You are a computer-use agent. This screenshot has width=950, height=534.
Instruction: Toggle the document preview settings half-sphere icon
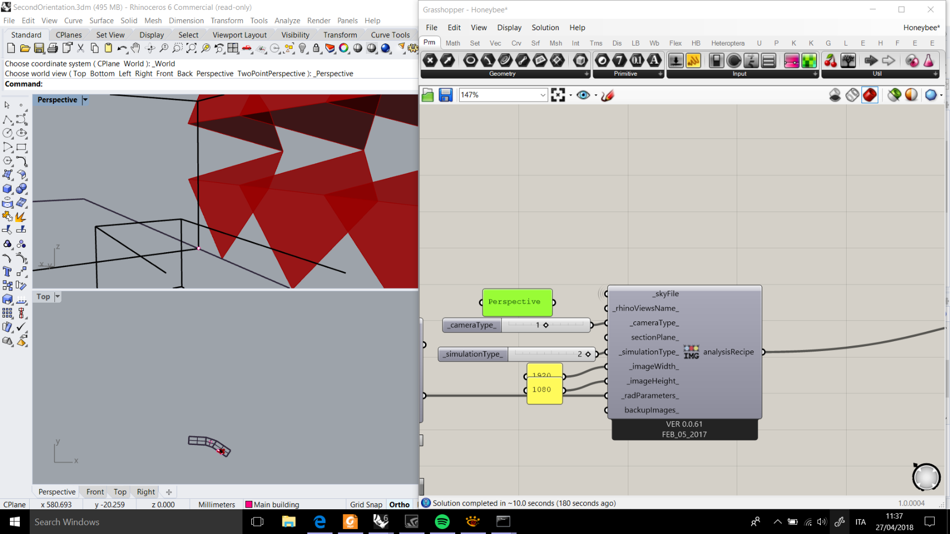coord(912,95)
